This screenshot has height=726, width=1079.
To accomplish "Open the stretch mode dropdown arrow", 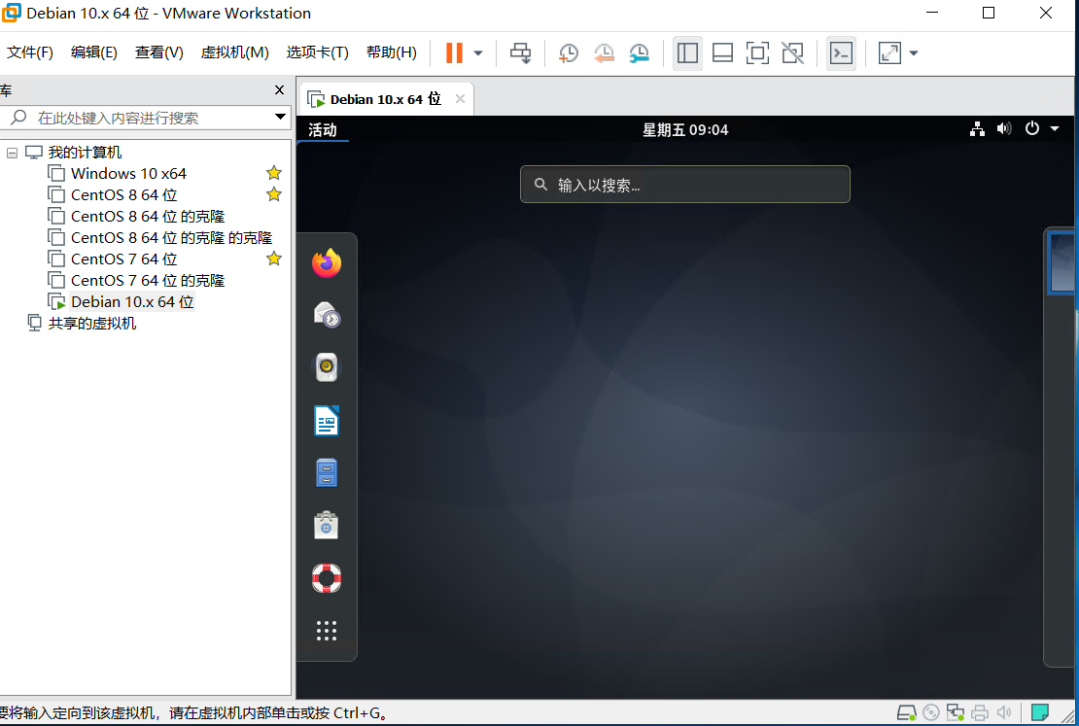I will click(x=912, y=52).
